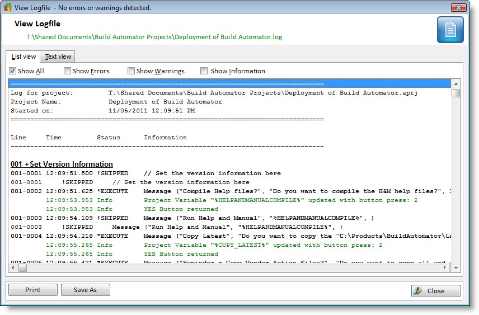Image resolution: width=479 pixels, height=315 pixels.
Task: Click the vertical scrollbar down arrow
Action: pyautogui.click(x=456, y=268)
